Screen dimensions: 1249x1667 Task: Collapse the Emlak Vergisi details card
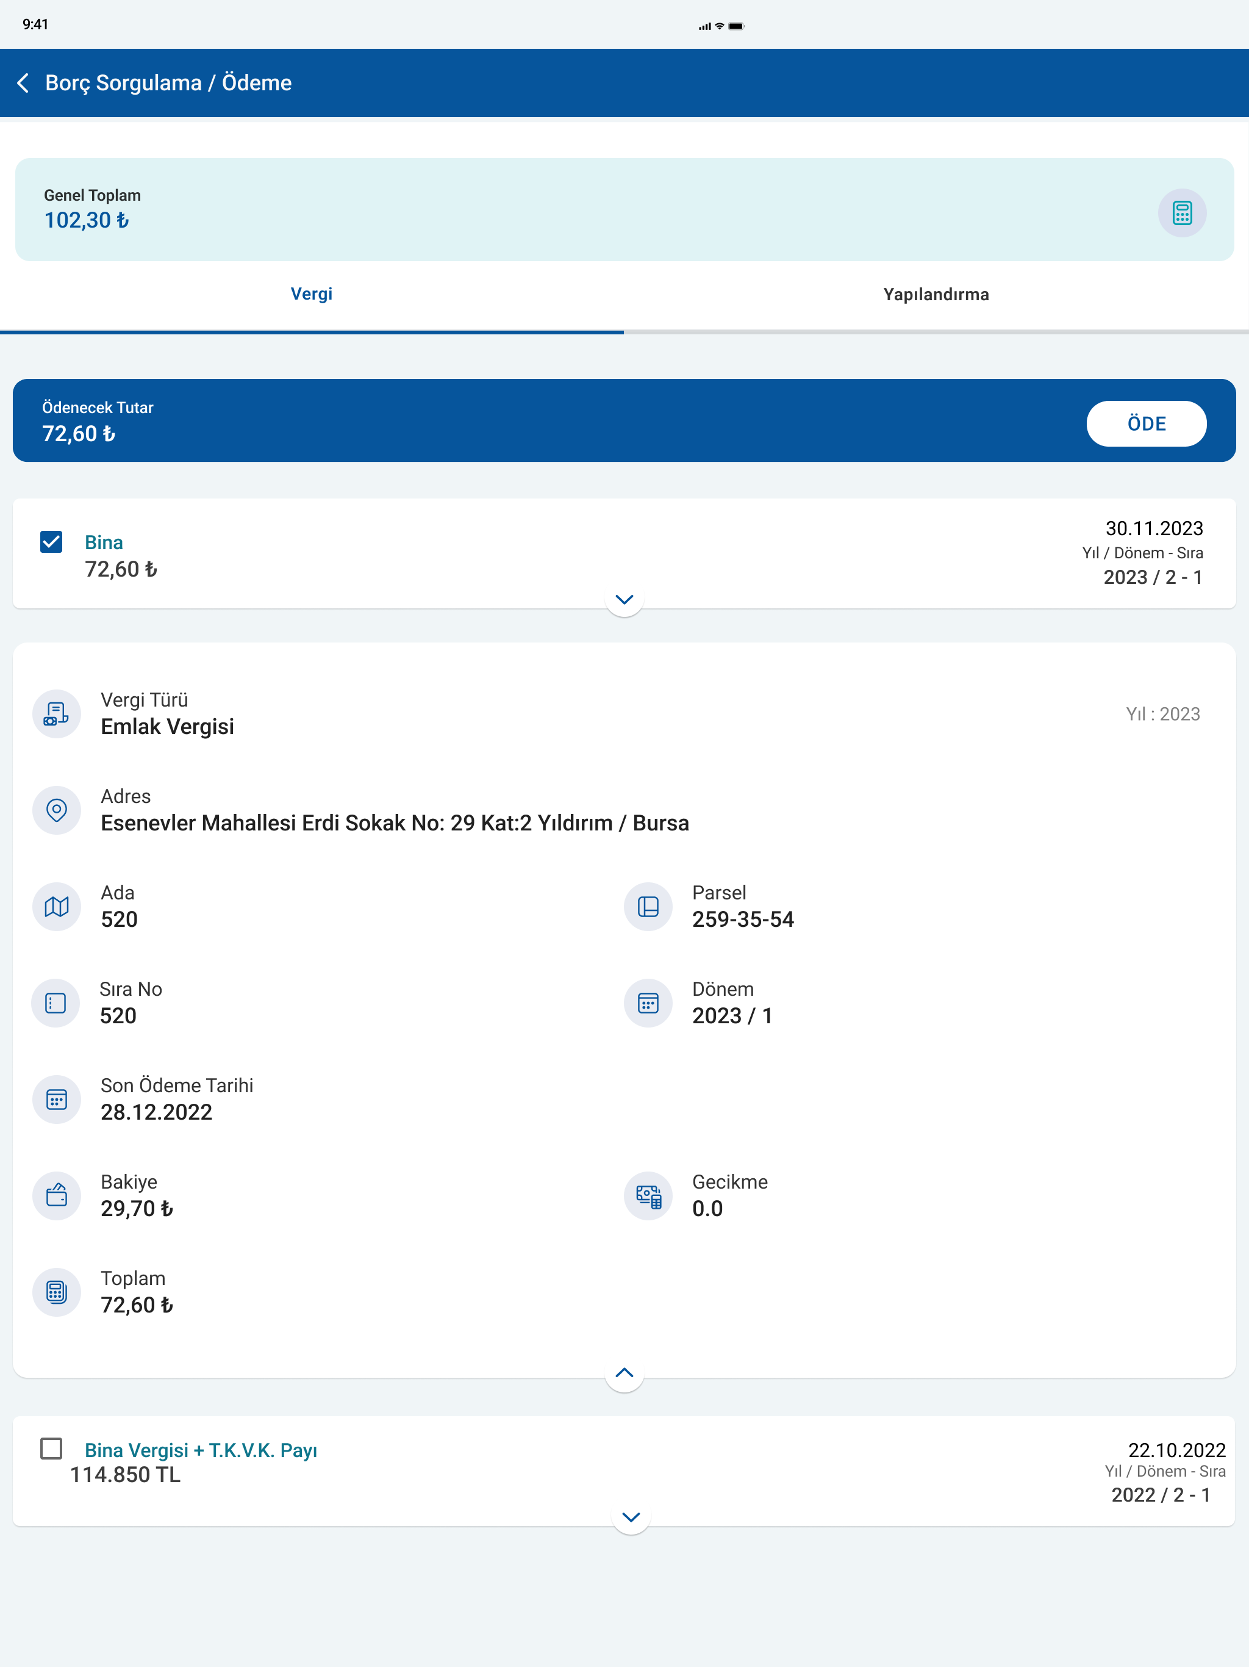(x=624, y=1373)
